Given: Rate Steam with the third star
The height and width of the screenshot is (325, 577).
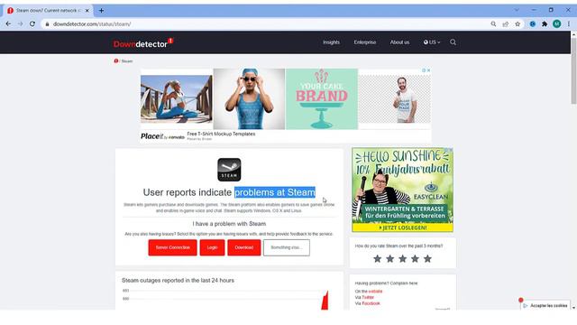Looking at the screenshot, I should click(x=403, y=259).
